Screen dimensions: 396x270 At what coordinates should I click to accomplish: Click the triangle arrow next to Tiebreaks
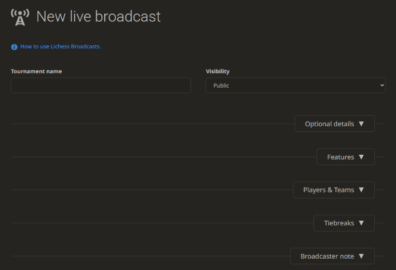tap(361, 223)
